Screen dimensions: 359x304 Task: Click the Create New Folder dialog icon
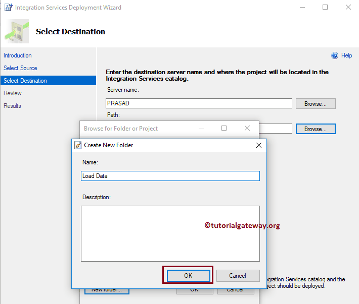point(77,145)
